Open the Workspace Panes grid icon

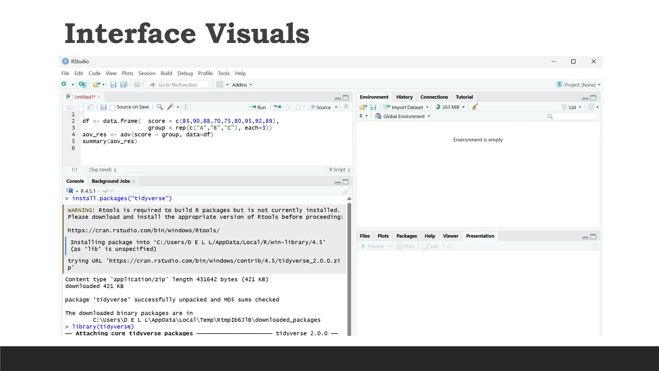coord(220,84)
